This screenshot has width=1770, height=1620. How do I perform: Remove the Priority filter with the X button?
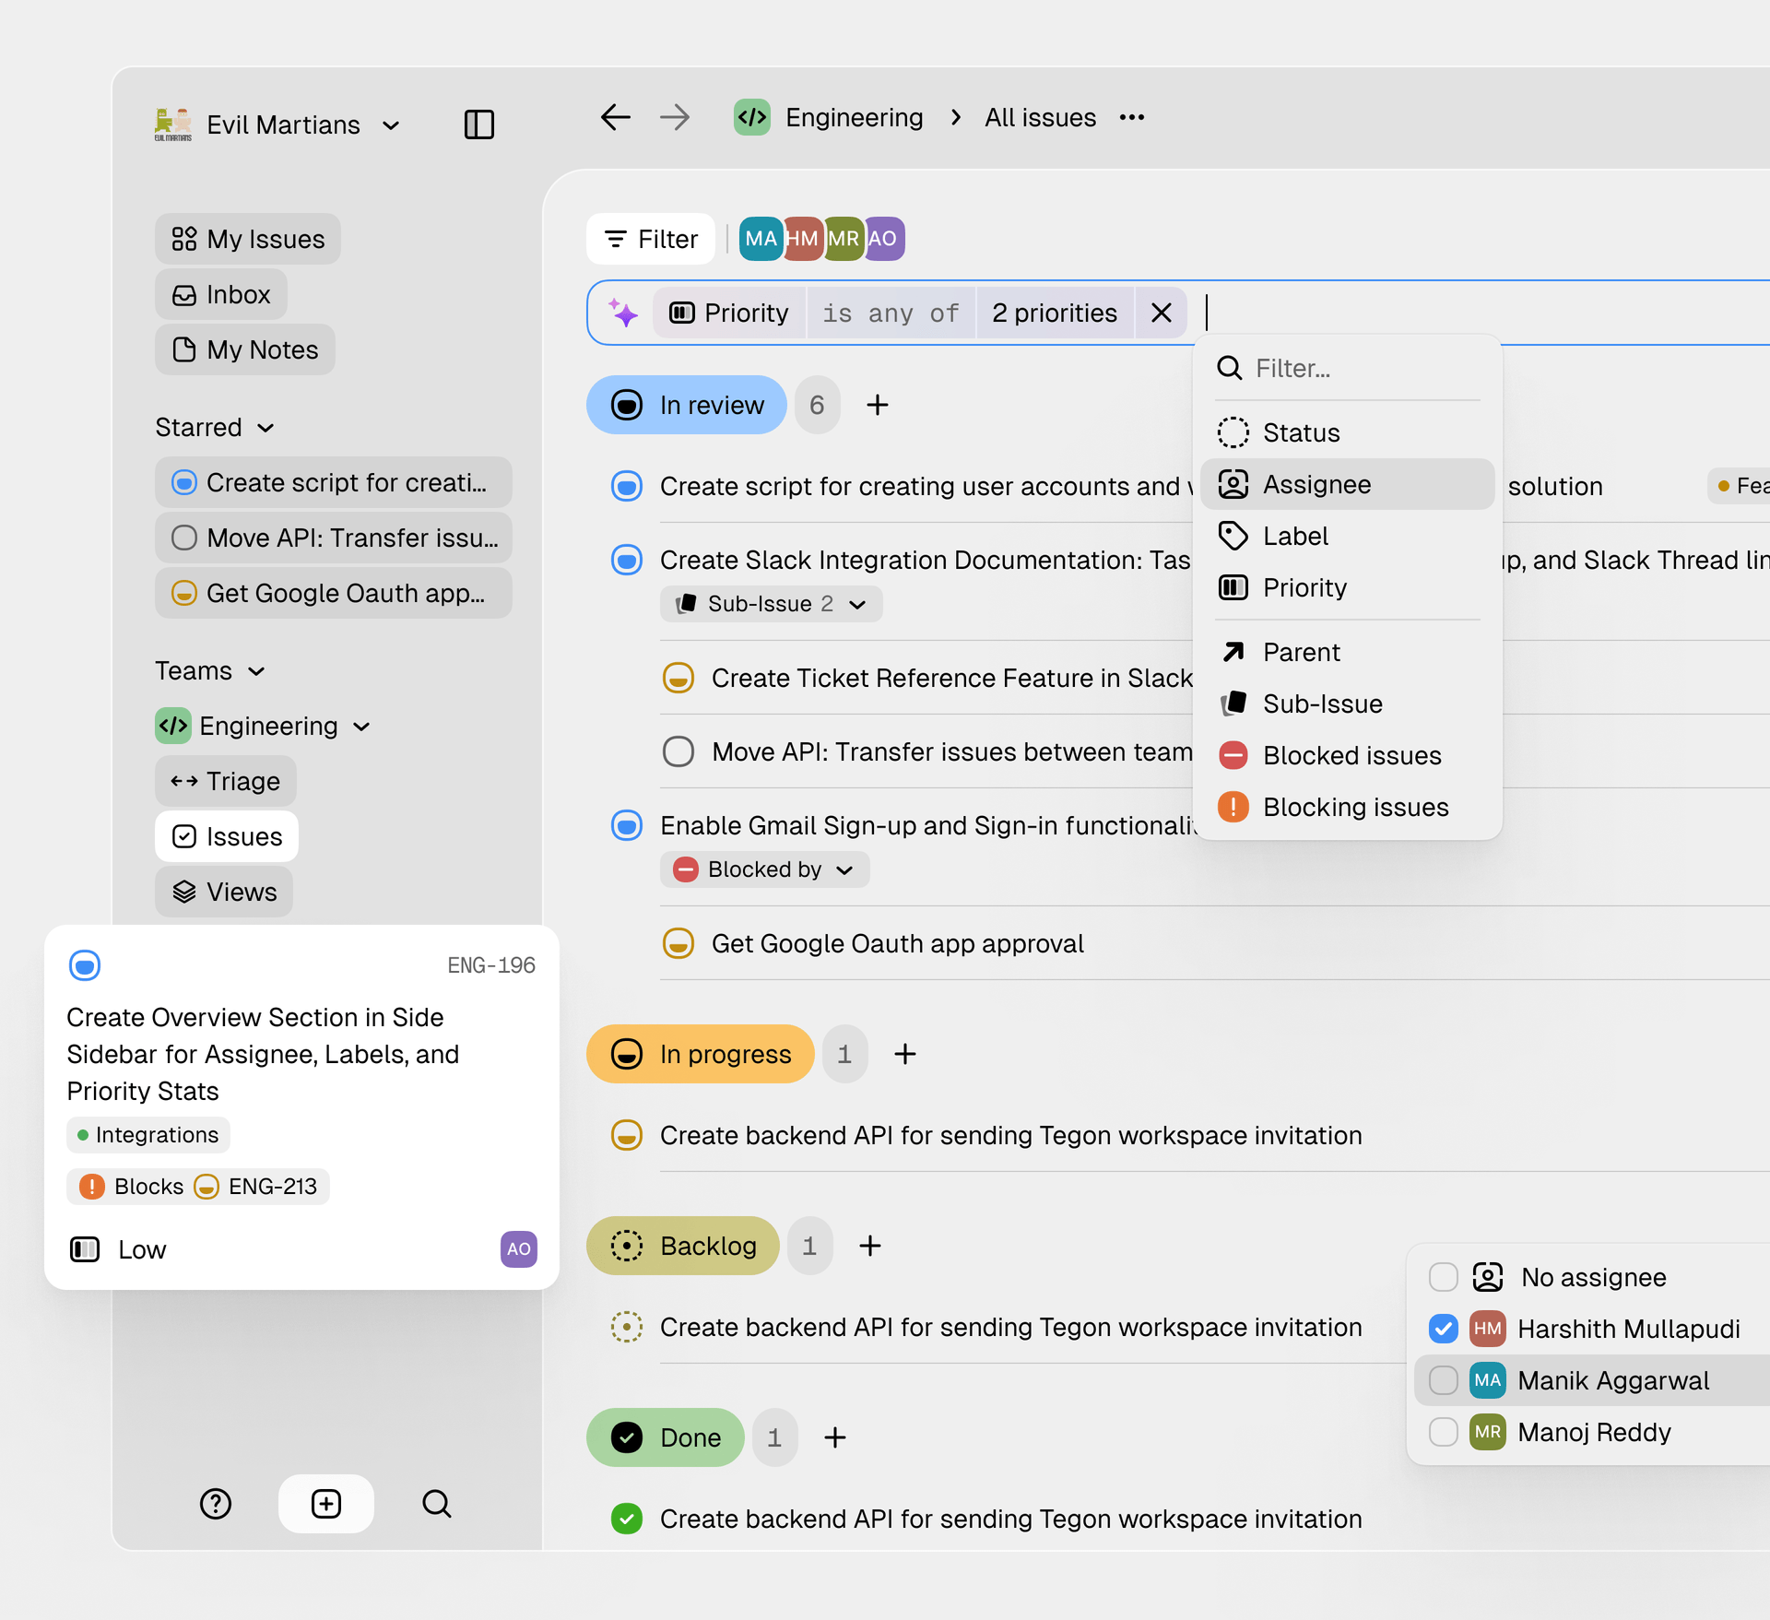1160,313
